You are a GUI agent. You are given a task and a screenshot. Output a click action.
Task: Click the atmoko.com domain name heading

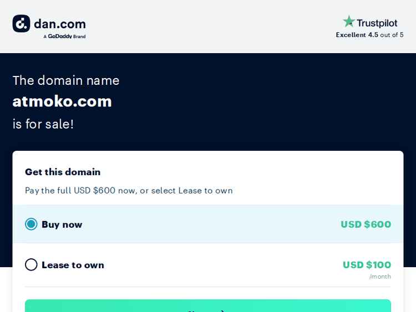62,101
